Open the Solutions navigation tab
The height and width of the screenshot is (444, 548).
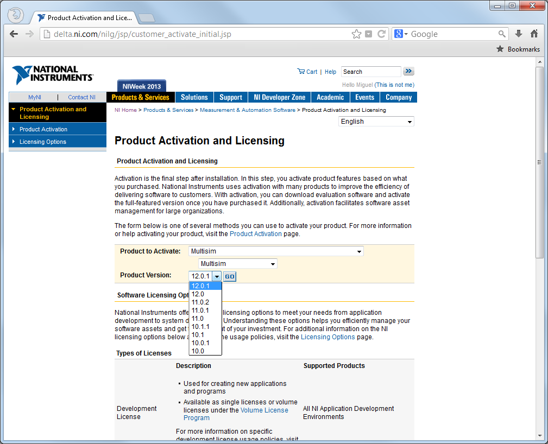(194, 98)
